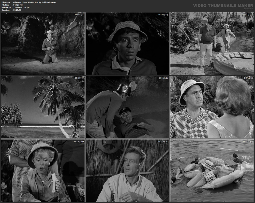Click the 'File Name' label
The height and width of the screenshot is (203, 255).
point(6,3)
